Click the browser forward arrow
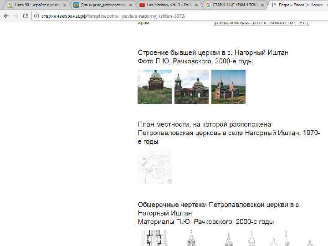This screenshot has width=328, height=246. tap(15, 16)
